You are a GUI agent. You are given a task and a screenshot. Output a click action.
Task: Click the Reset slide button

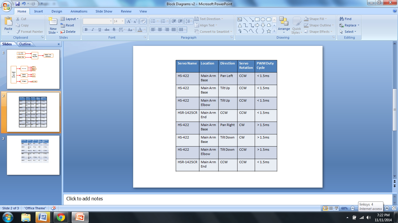[x=67, y=25]
